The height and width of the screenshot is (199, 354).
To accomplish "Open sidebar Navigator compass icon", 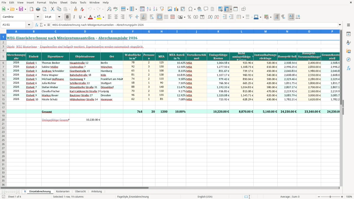I will [348, 60].
